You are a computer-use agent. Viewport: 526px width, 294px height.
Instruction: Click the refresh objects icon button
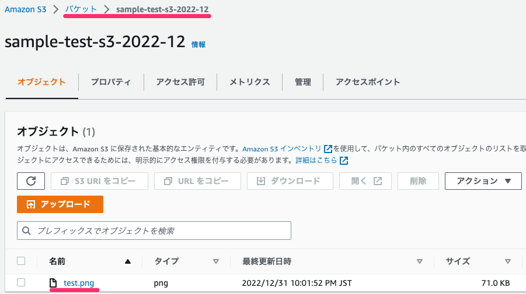(x=31, y=181)
